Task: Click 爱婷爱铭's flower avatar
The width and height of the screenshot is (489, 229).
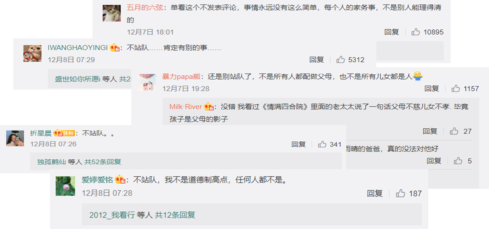Action: [65, 186]
